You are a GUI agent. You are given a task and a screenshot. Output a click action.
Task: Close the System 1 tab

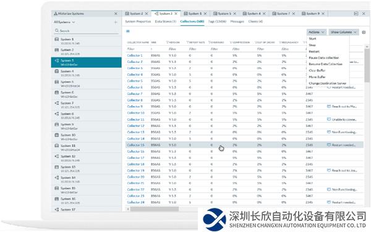[205, 14]
